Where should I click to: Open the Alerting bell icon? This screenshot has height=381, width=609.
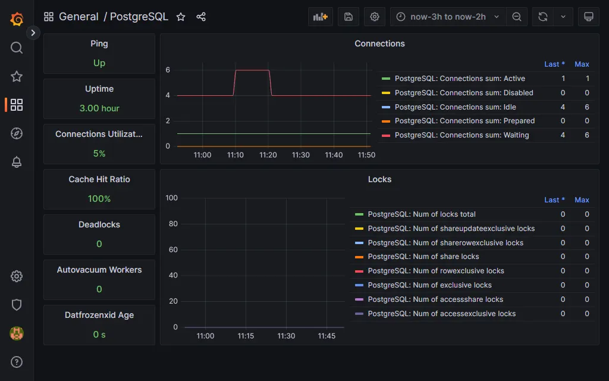pyautogui.click(x=16, y=162)
